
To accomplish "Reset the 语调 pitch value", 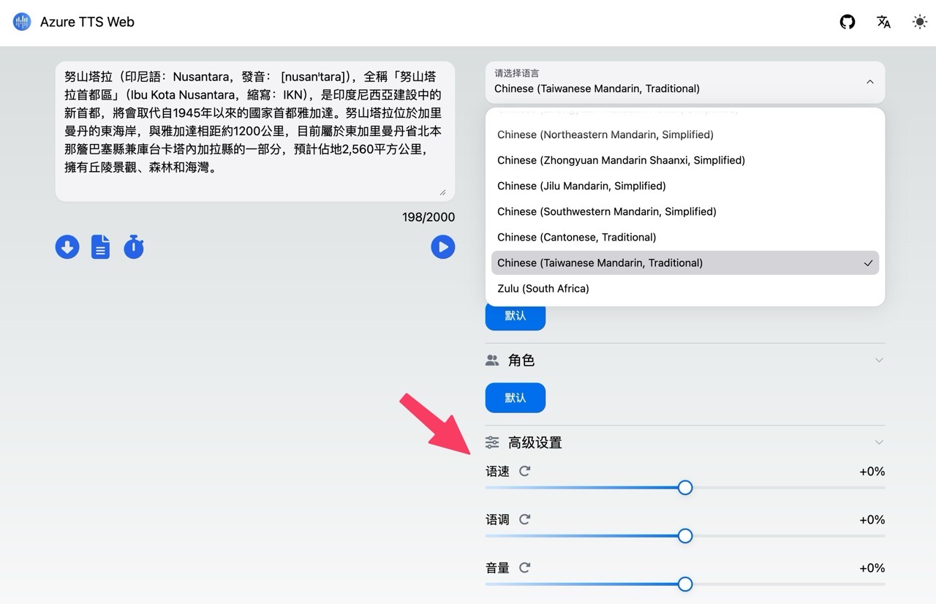I will pyautogui.click(x=524, y=520).
